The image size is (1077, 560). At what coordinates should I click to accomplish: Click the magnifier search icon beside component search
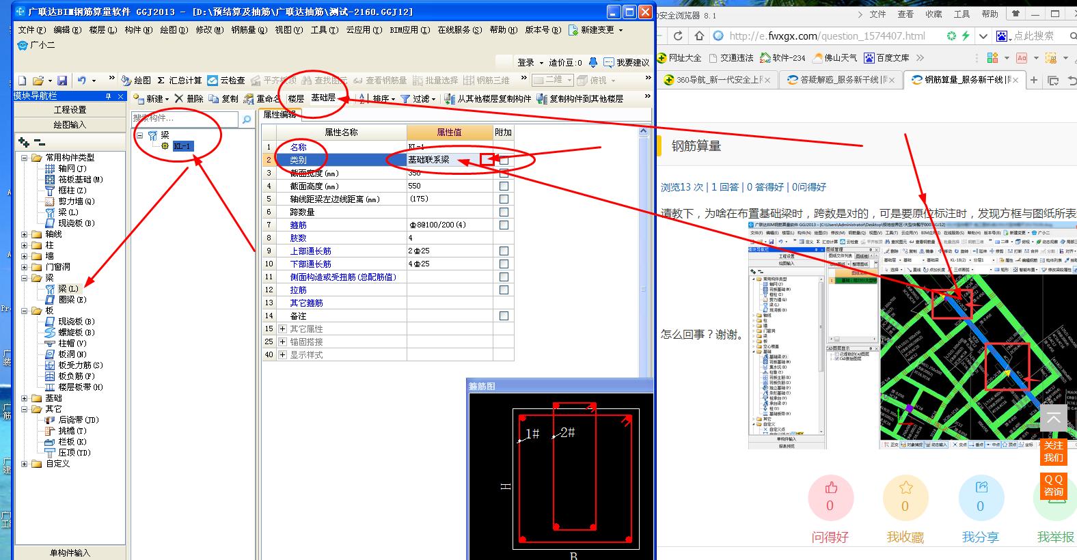[x=246, y=120]
